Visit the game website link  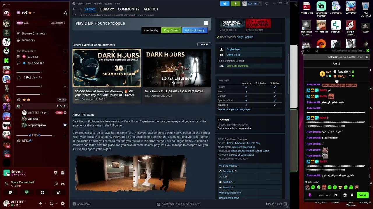(229, 166)
